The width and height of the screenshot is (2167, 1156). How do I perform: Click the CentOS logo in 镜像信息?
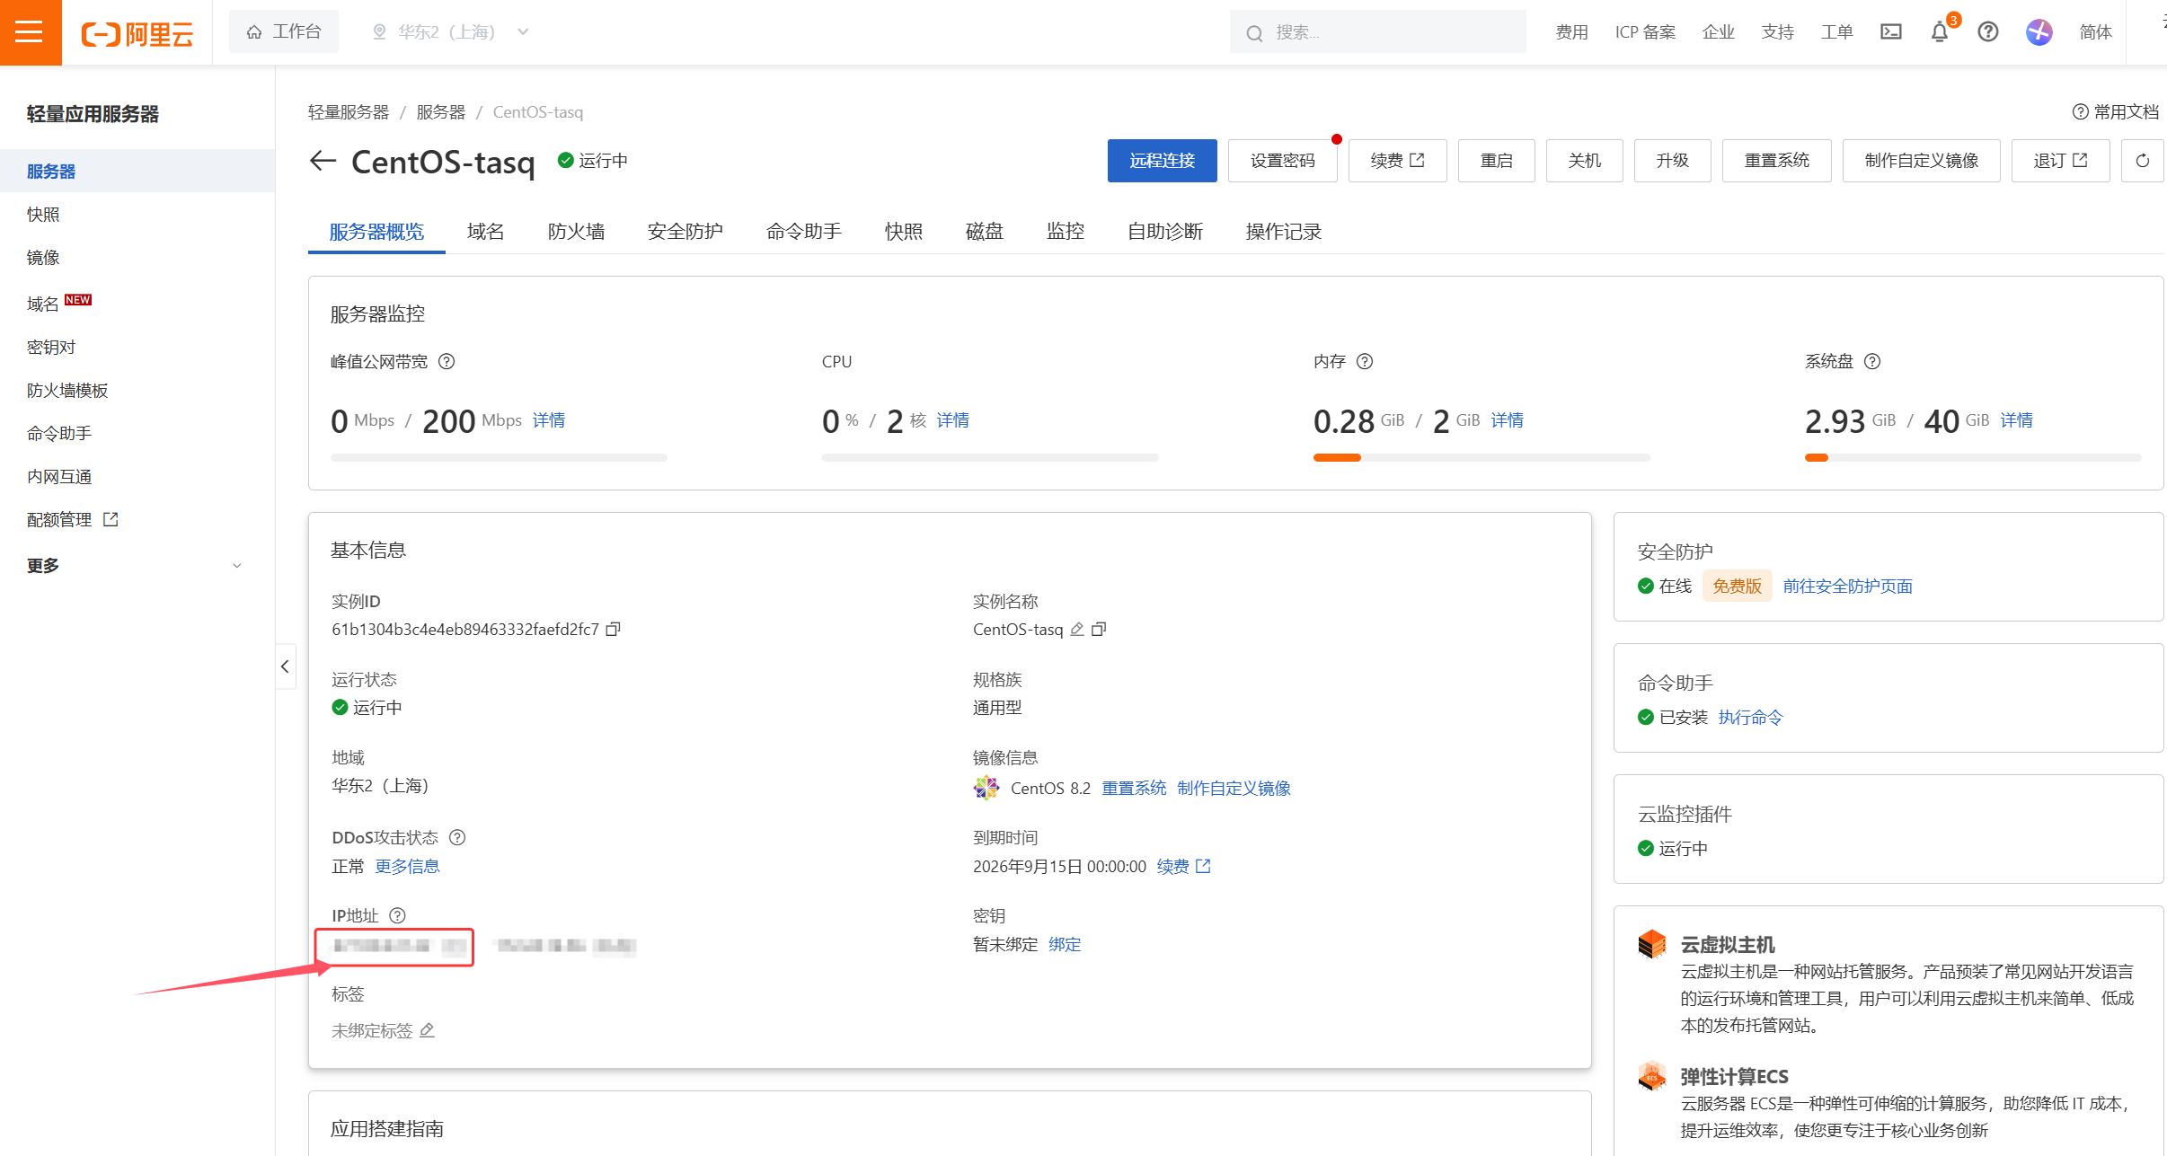(x=986, y=787)
